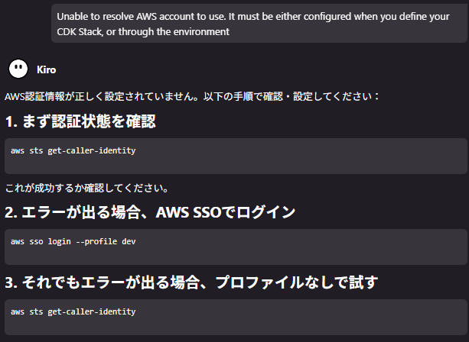Image resolution: width=469 pixels, height=342 pixels.
Task: Click the words CDK Stack in the error message
Action: (x=80, y=31)
